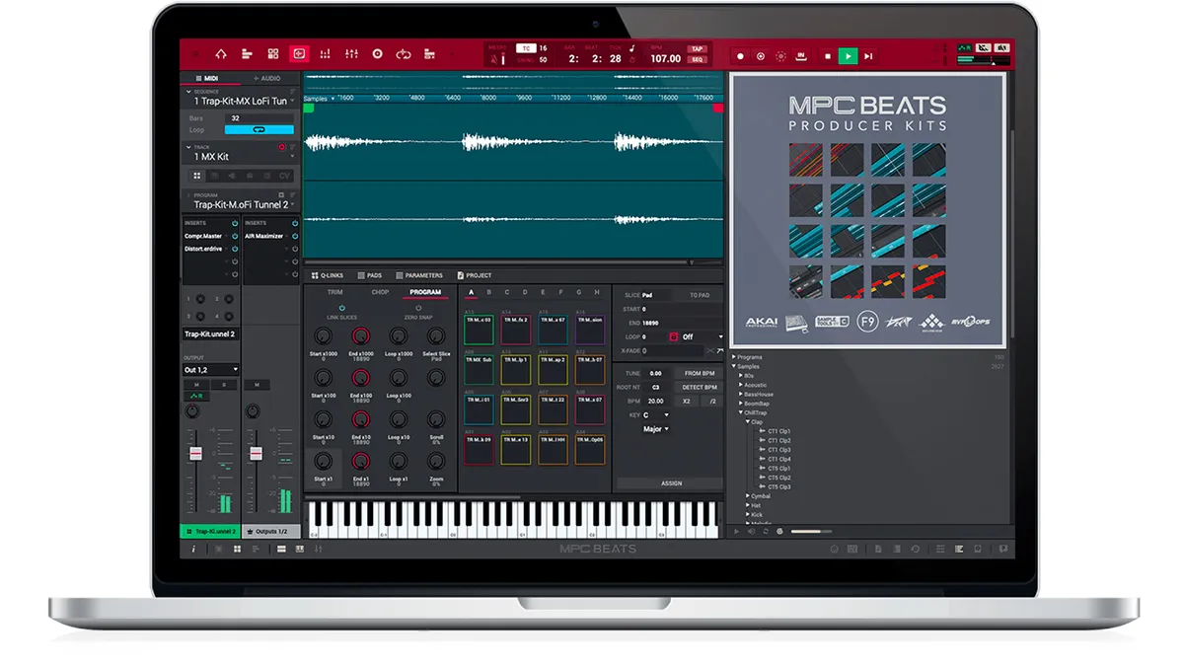
Task: Enable the TC timing correct button
Action: (526, 47)
